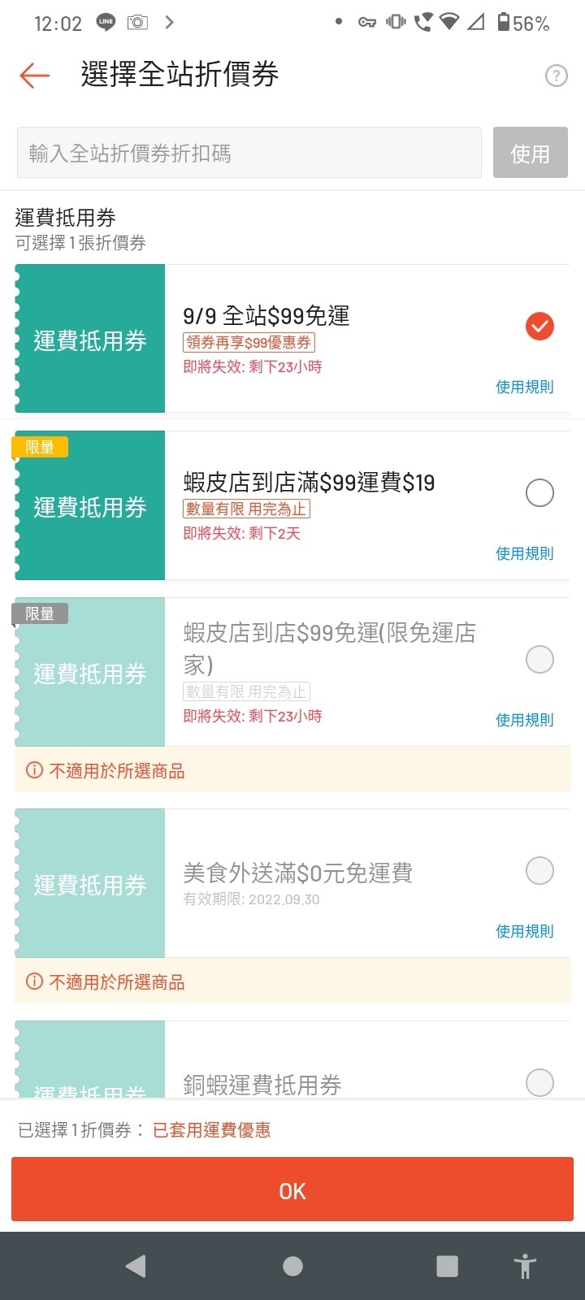
Task: Open the help question mark icon
Action: pyautogui.click(x=556, y=76)
